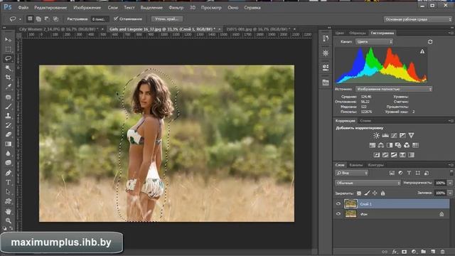
Task: Switch to City Women 2_14.JPG document tab
Action: (59, 29)
